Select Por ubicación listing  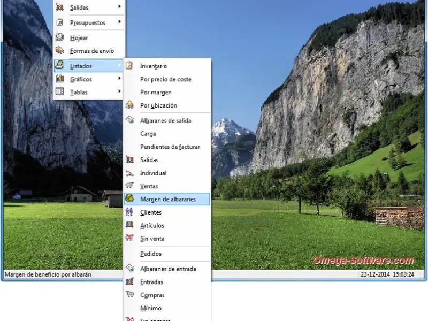point(167,105)
